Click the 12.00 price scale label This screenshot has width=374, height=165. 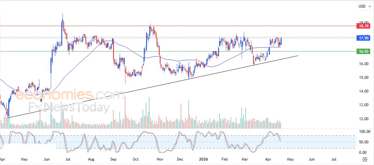(363, 119)
